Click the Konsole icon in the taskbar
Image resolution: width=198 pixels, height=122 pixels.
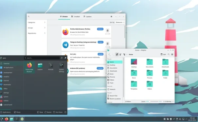click(x=17, y=119)
